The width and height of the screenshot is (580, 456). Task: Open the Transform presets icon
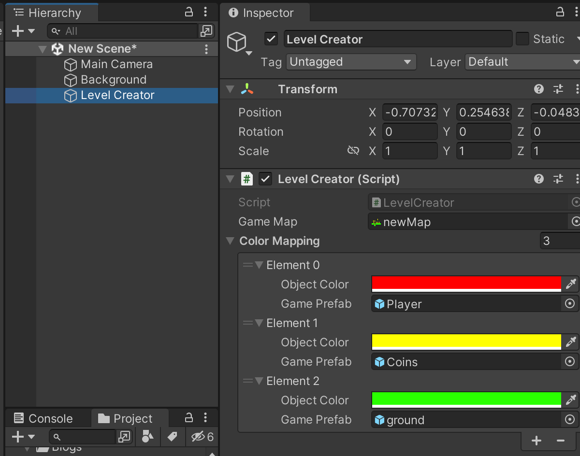pyautogui.click(x=558, y=89)
